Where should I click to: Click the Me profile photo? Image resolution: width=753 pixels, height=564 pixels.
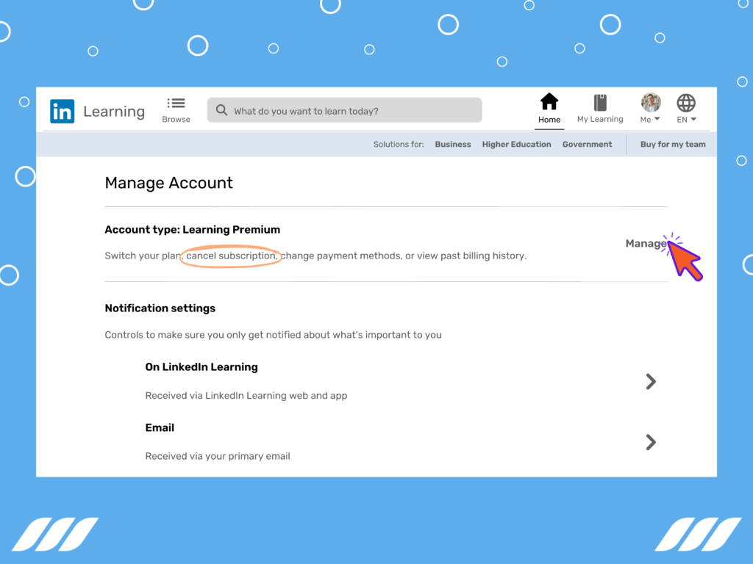tap(651, 102)
